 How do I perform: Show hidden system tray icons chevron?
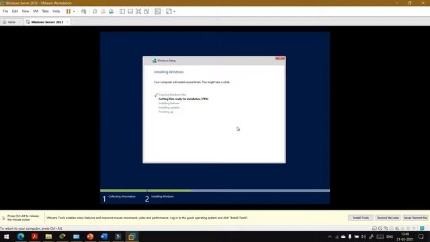pyautogui.click(x=330, y=237)
